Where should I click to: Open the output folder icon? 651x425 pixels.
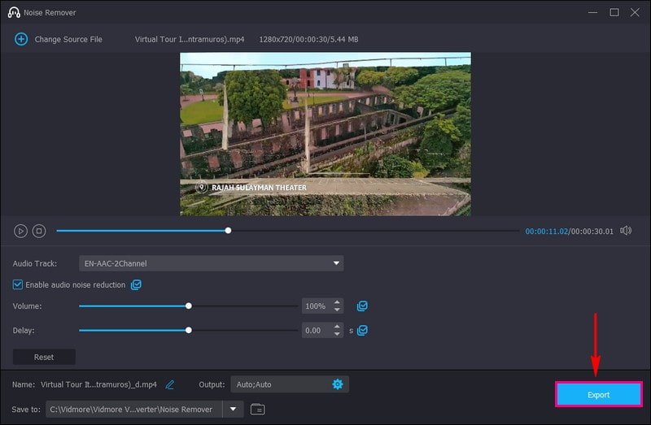(x=257, y=410)
